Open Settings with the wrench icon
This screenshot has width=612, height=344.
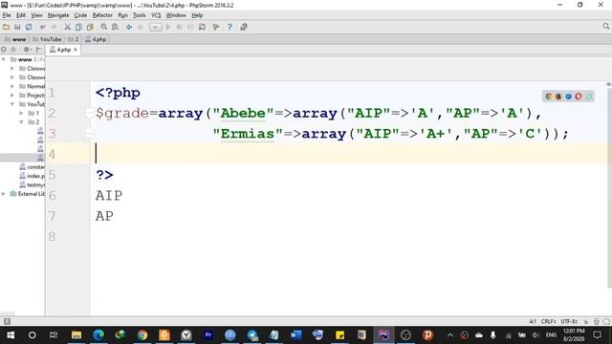[216, 27]
